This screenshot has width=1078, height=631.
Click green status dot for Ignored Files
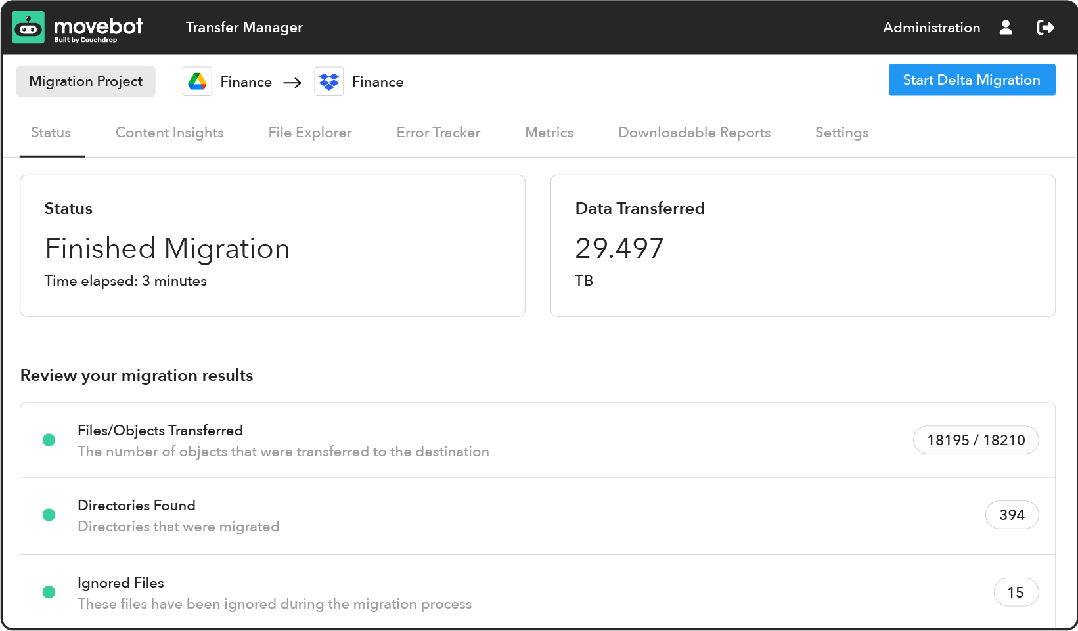[49, 592]
